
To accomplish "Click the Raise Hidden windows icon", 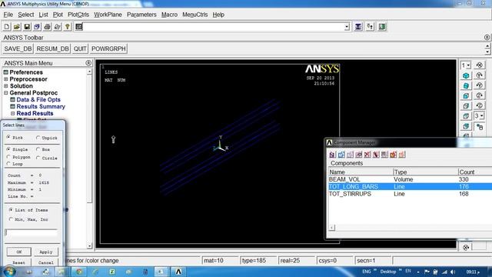I will pyautogui.click(x=358, y=27).
